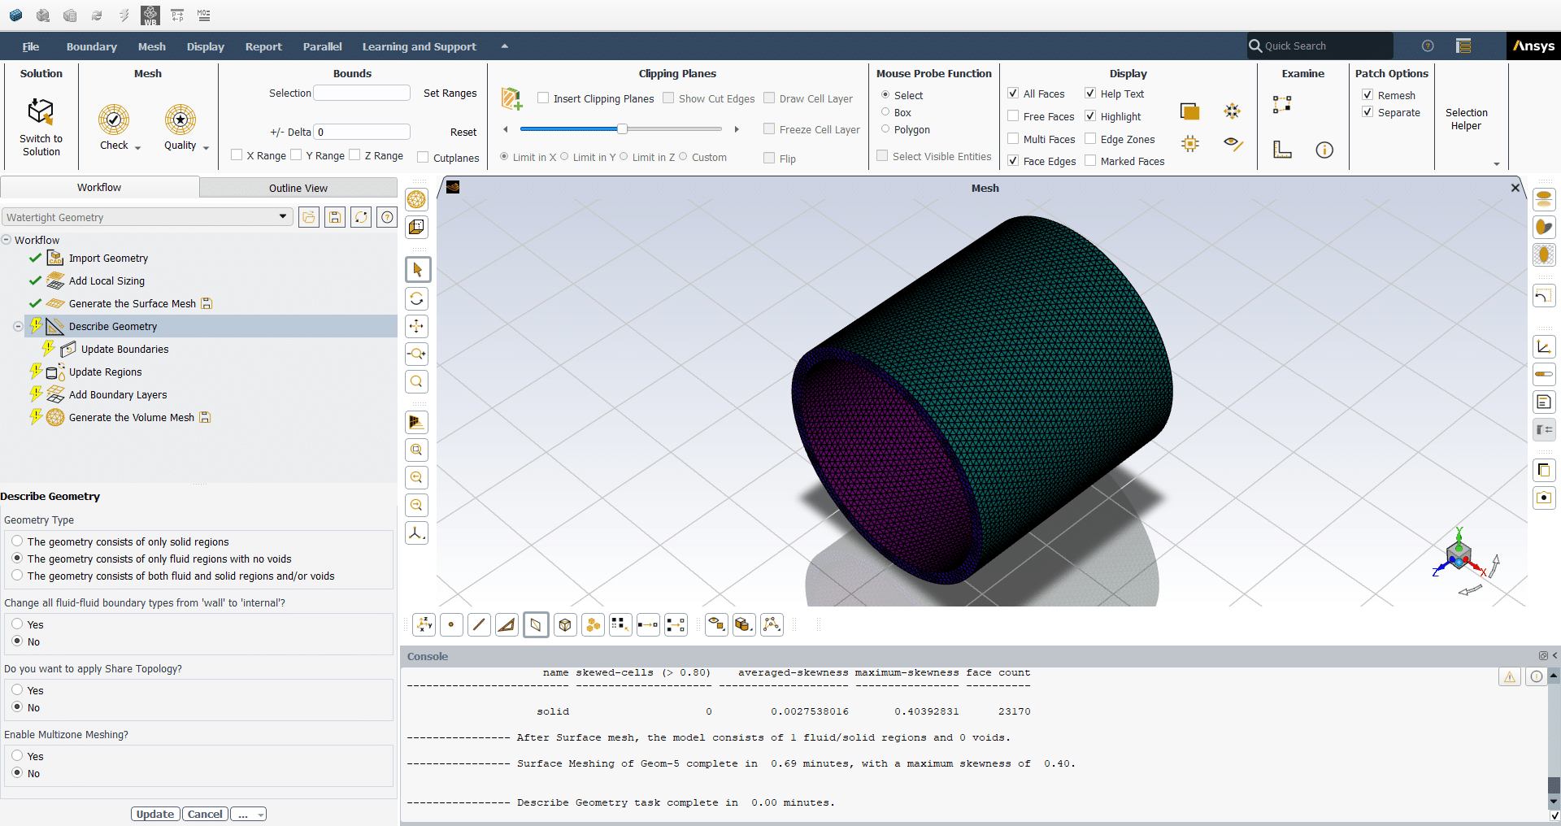Image resolution: width=1561 pixels, height=826 pixels.
Task: Click the mesh Quality icon
Action: [x=180, y=120]
